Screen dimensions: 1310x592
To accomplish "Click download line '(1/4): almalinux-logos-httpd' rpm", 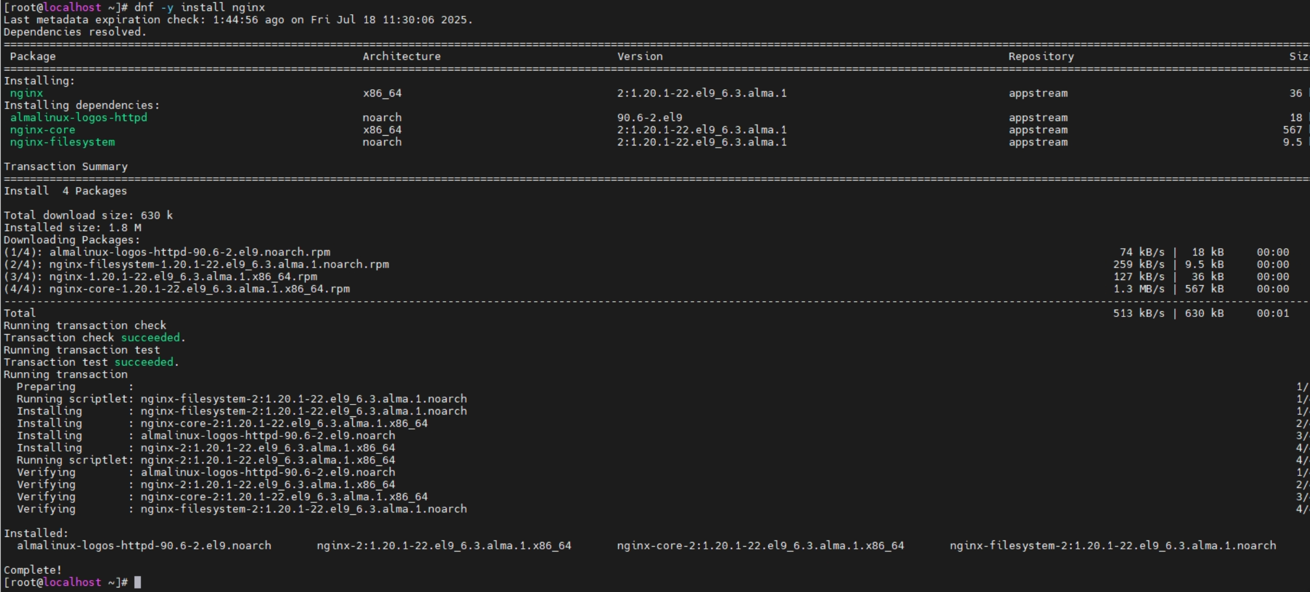I will (x=167, y=252).
